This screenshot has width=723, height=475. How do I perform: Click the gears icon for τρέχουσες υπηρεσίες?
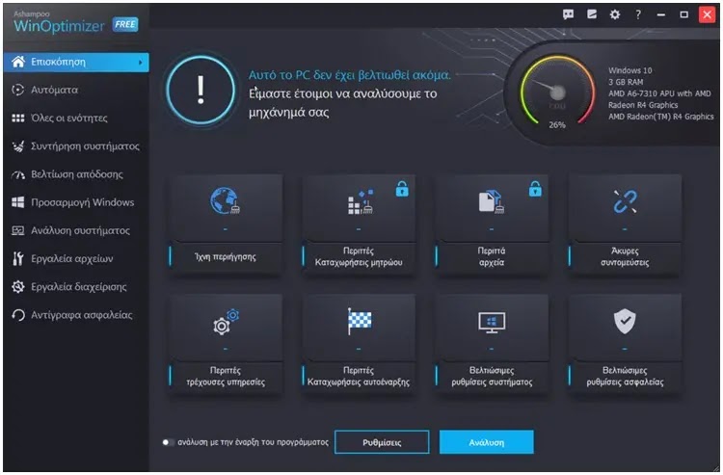tap(225, 322)
